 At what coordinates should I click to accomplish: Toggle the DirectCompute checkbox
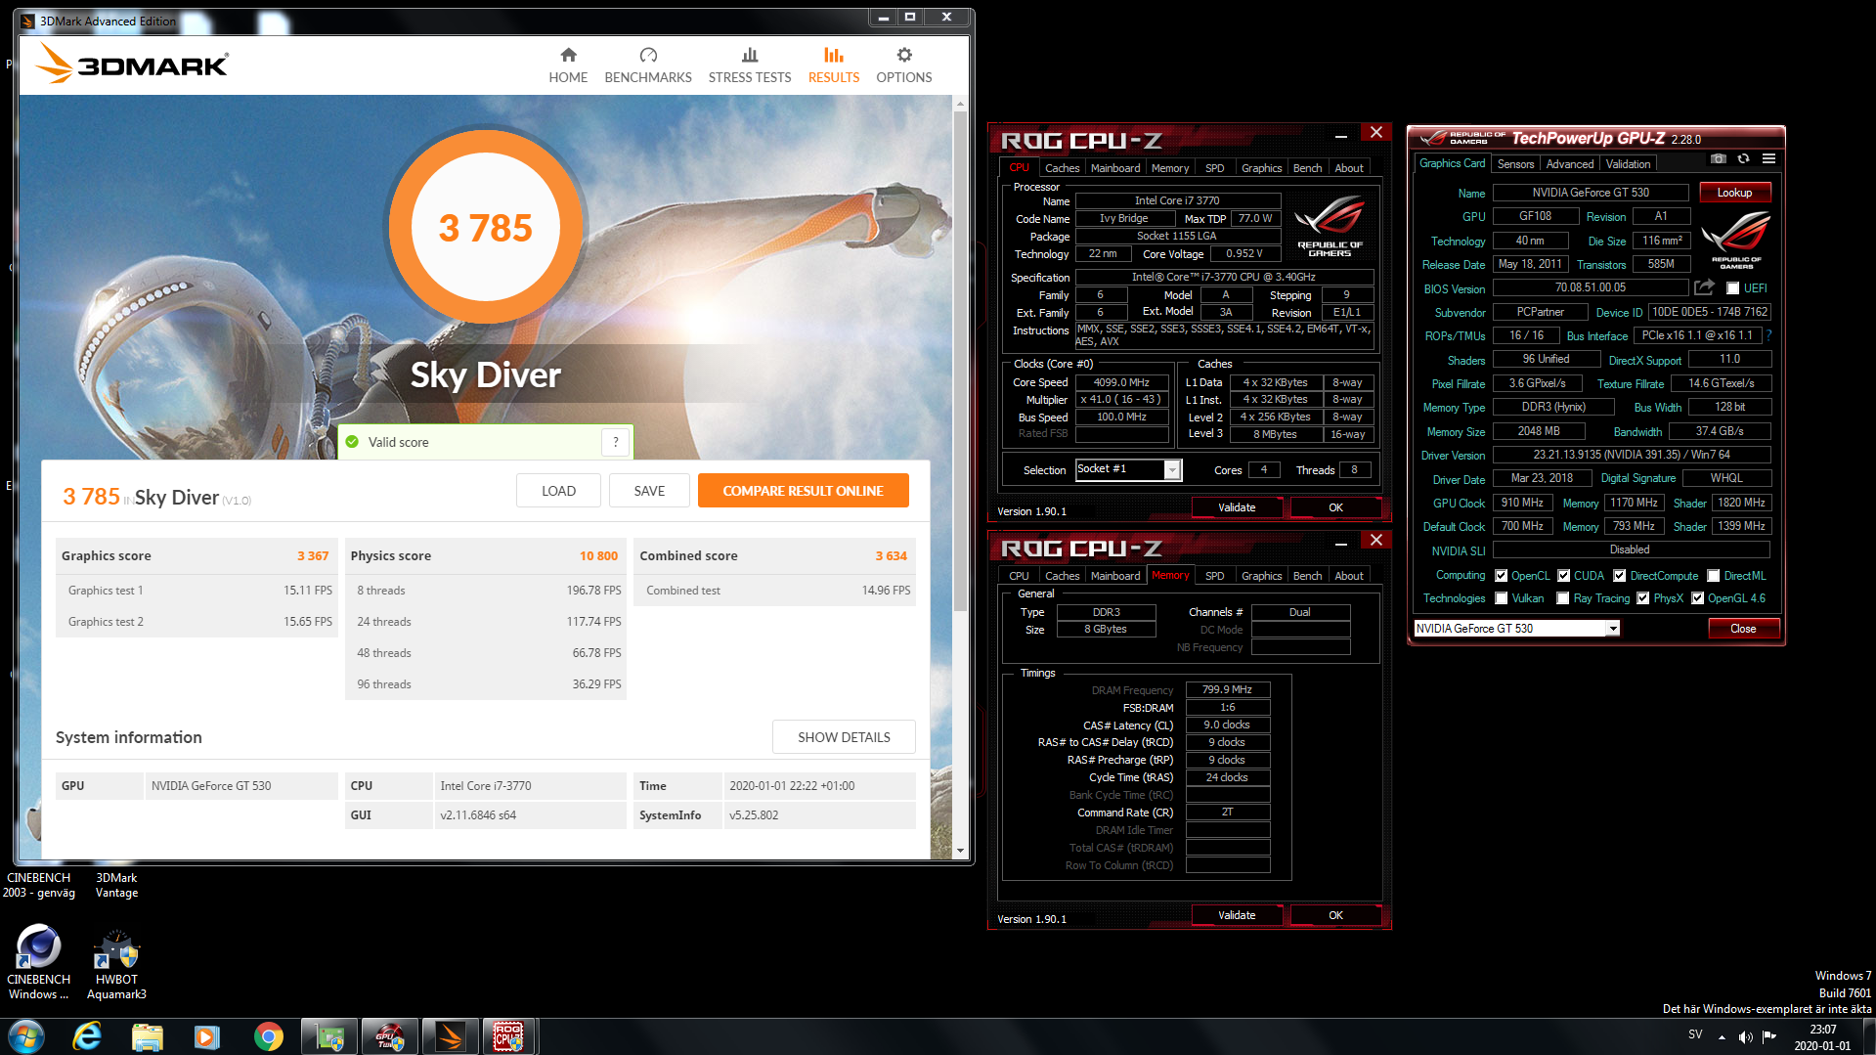click(1619, 576)
